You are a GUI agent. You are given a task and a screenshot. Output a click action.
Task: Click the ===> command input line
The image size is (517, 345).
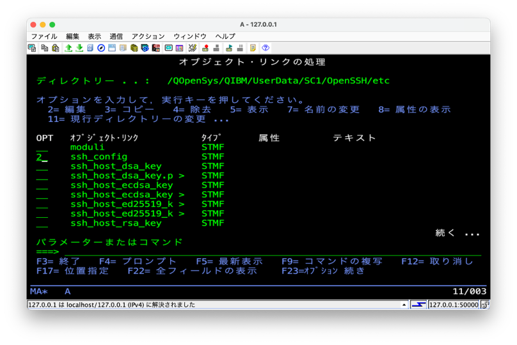[x=273, y=252]
